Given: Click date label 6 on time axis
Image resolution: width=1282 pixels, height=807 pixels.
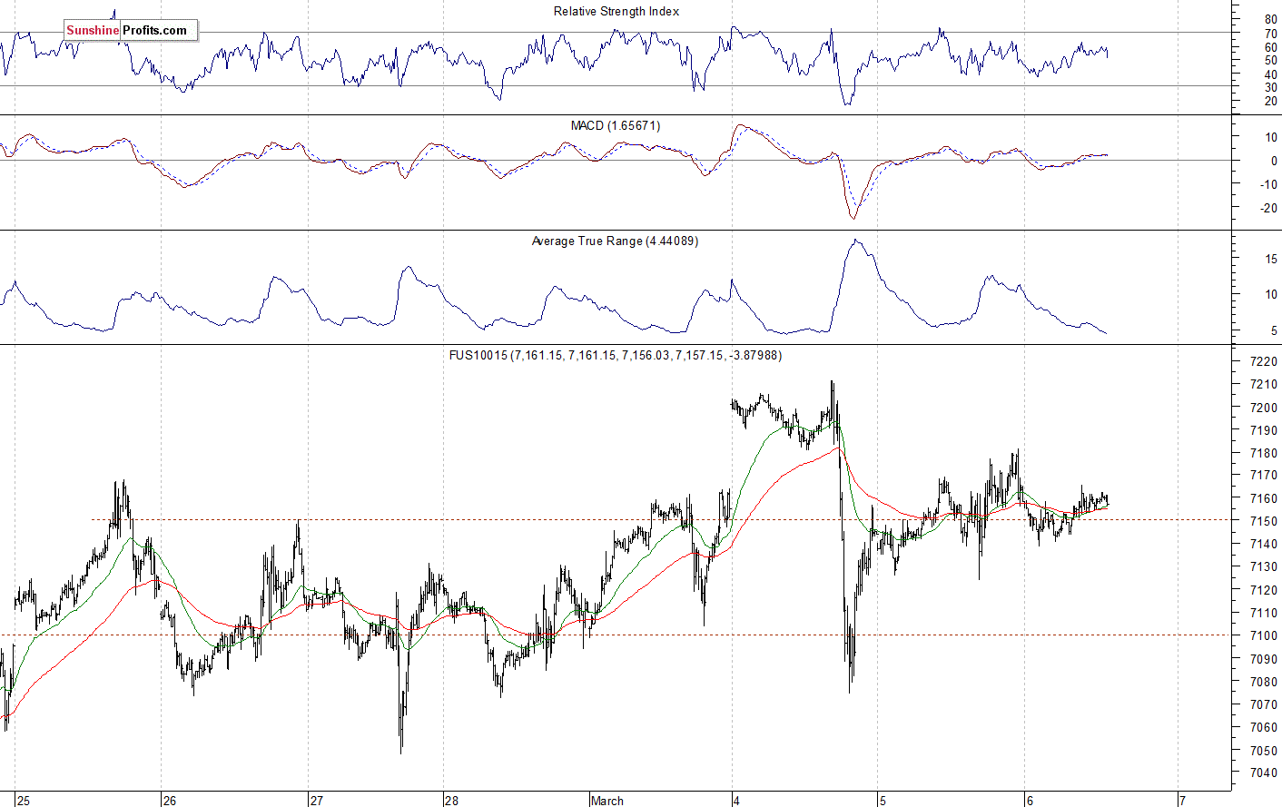Looking at the screenshot, I should point(1030,801).
